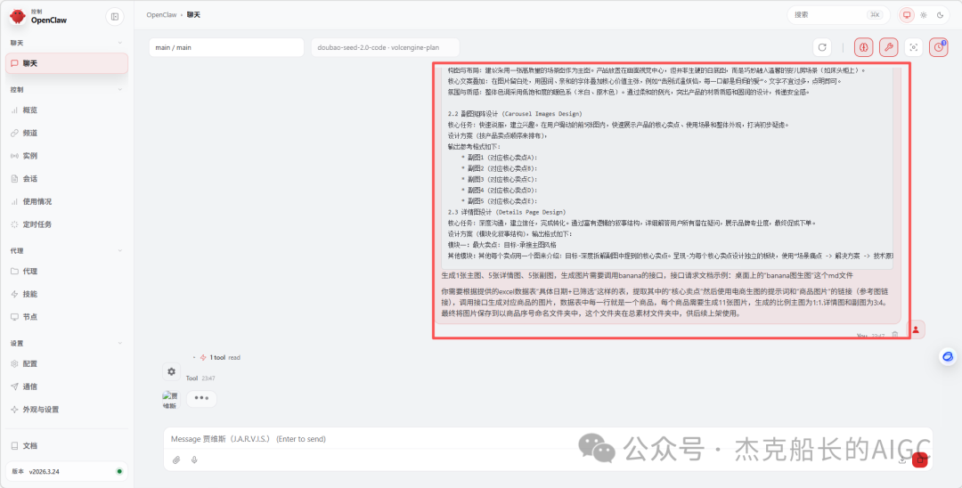Expand the '1 tool read' disclosure
The width and height of the screenshot is (962, 488).
[216, 357]
